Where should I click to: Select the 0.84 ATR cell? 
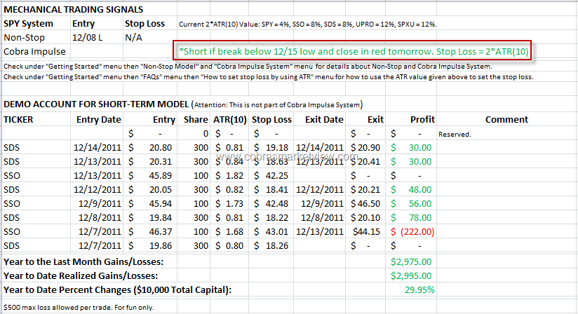(x=229, y=162)
